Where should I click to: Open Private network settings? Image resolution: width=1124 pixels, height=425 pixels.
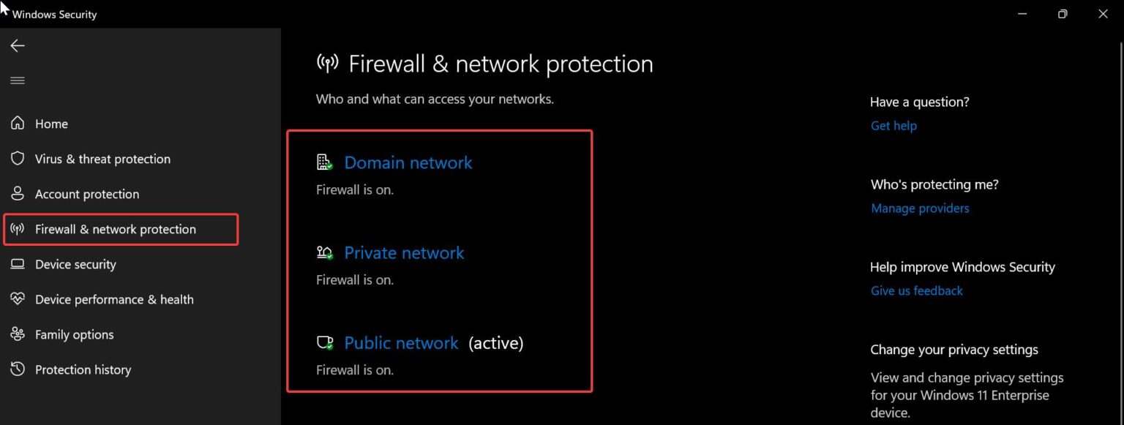pyautogui.click(x=404, y=252)
